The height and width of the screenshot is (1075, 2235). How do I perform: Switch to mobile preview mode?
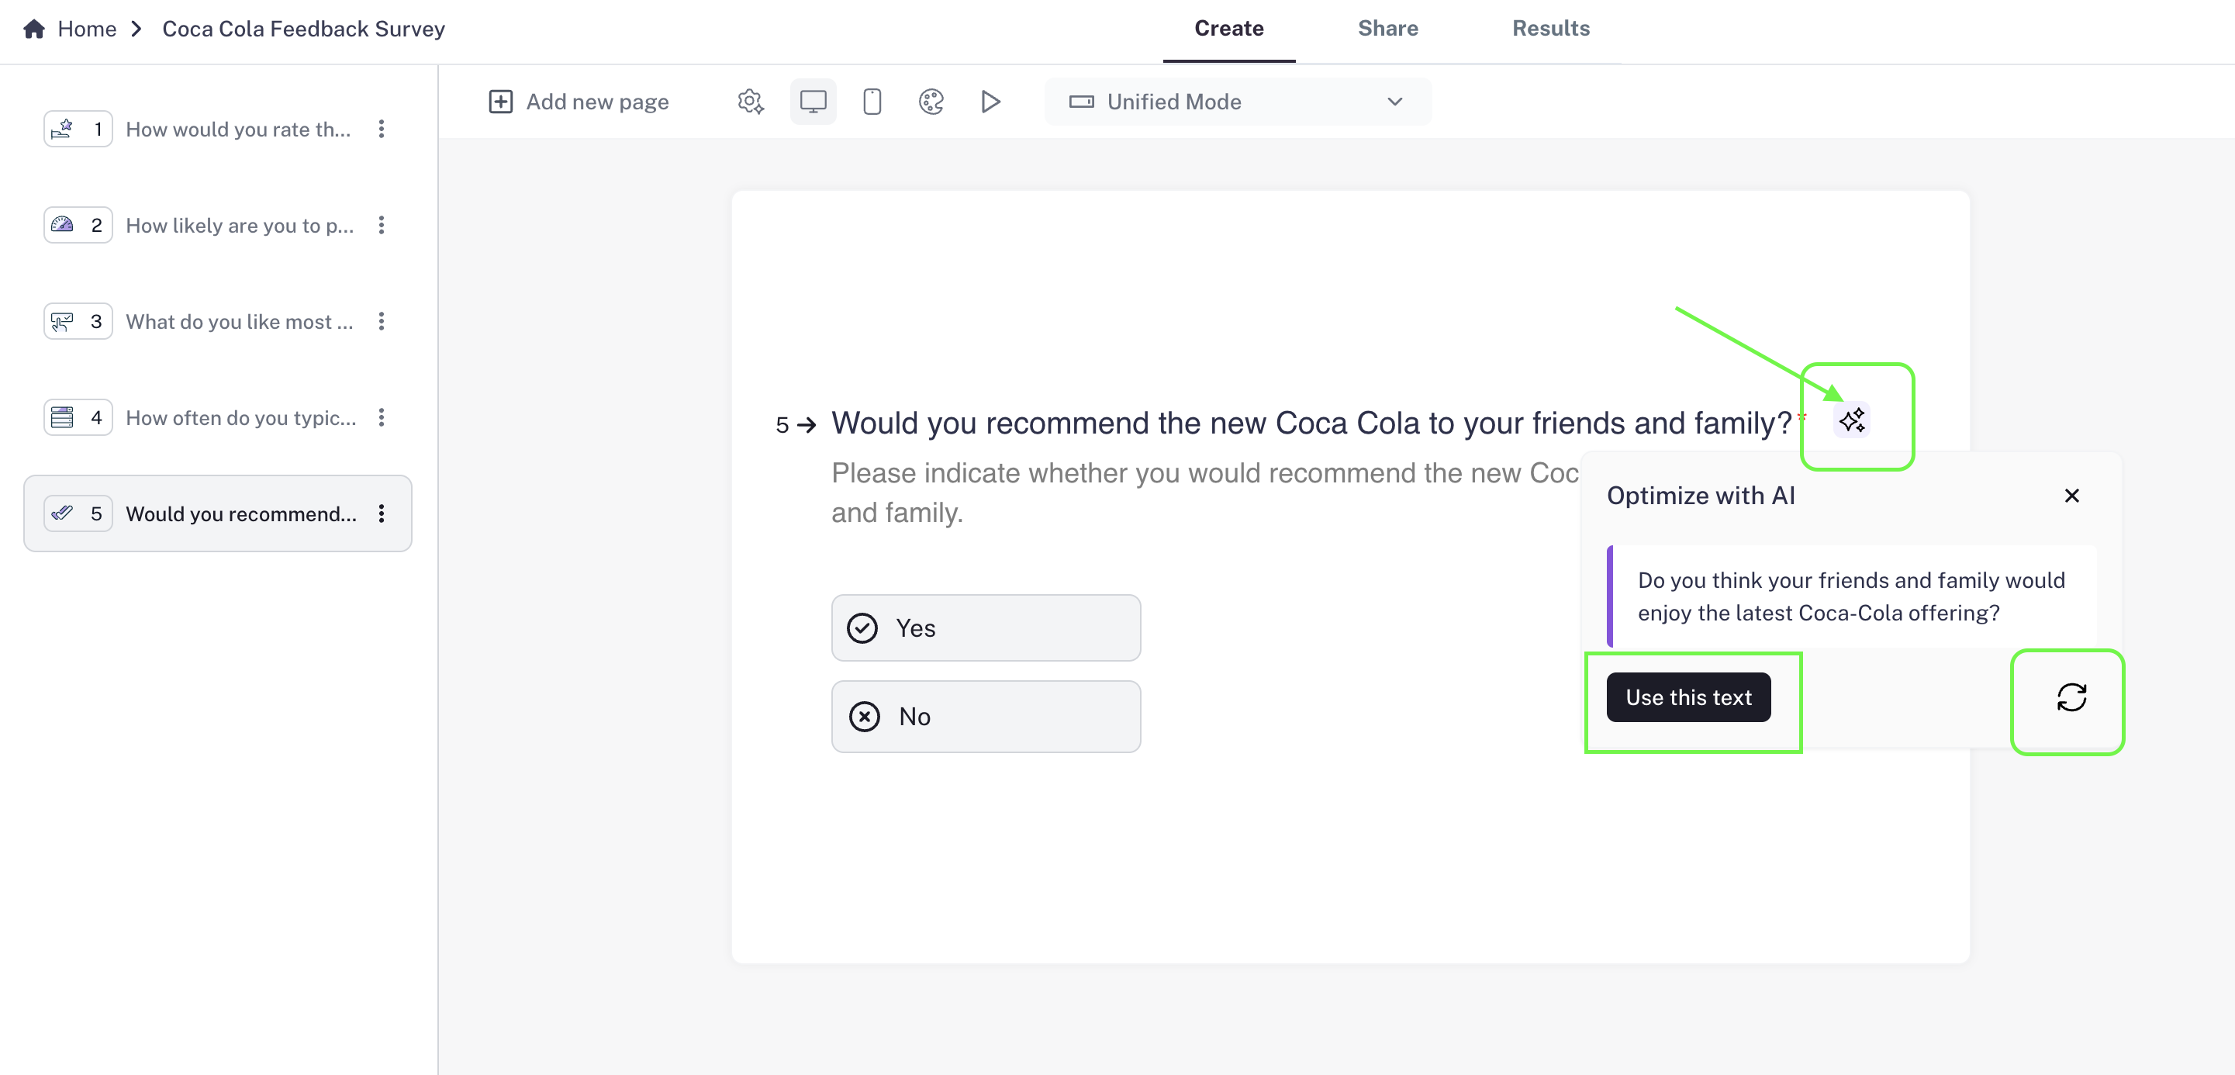coord(872,102)
